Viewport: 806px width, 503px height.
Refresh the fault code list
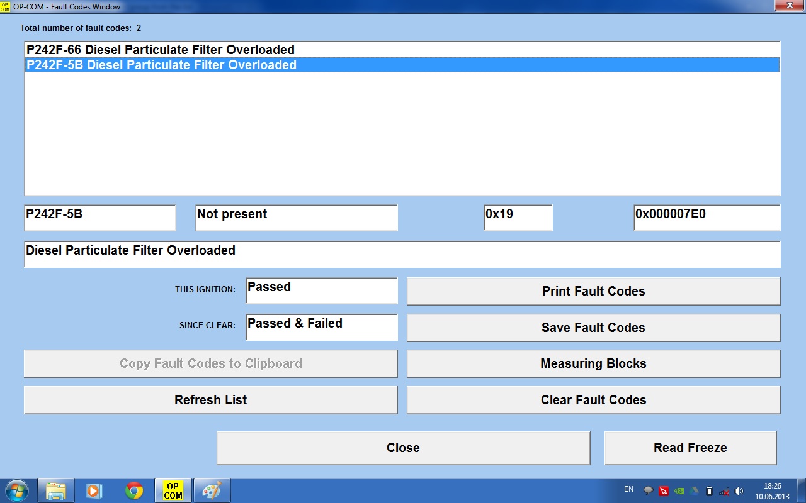click(210, 400)
